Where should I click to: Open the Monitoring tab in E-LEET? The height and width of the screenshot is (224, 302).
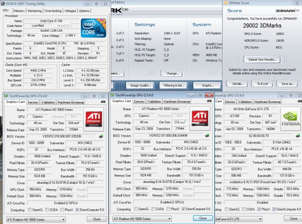pyautogui.click(x=35, y=11)
